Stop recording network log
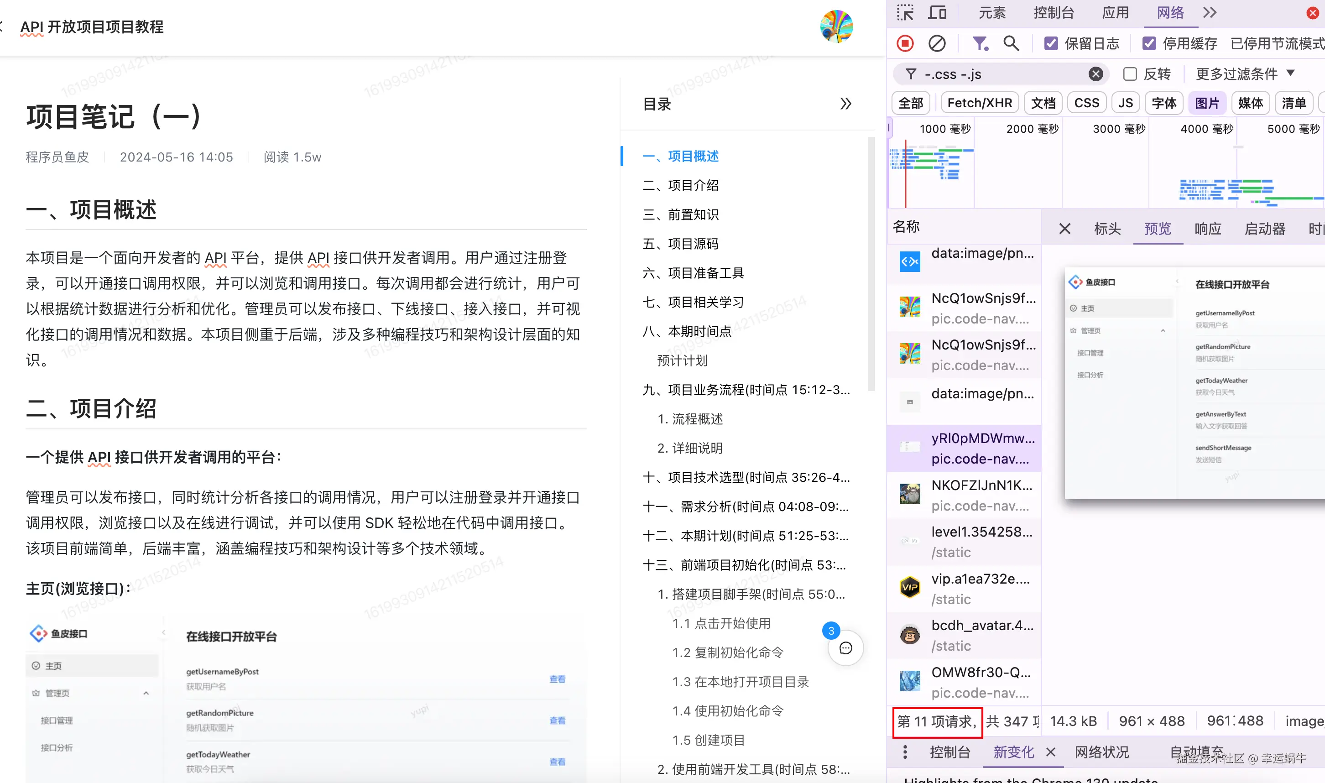 click(905, 43)
